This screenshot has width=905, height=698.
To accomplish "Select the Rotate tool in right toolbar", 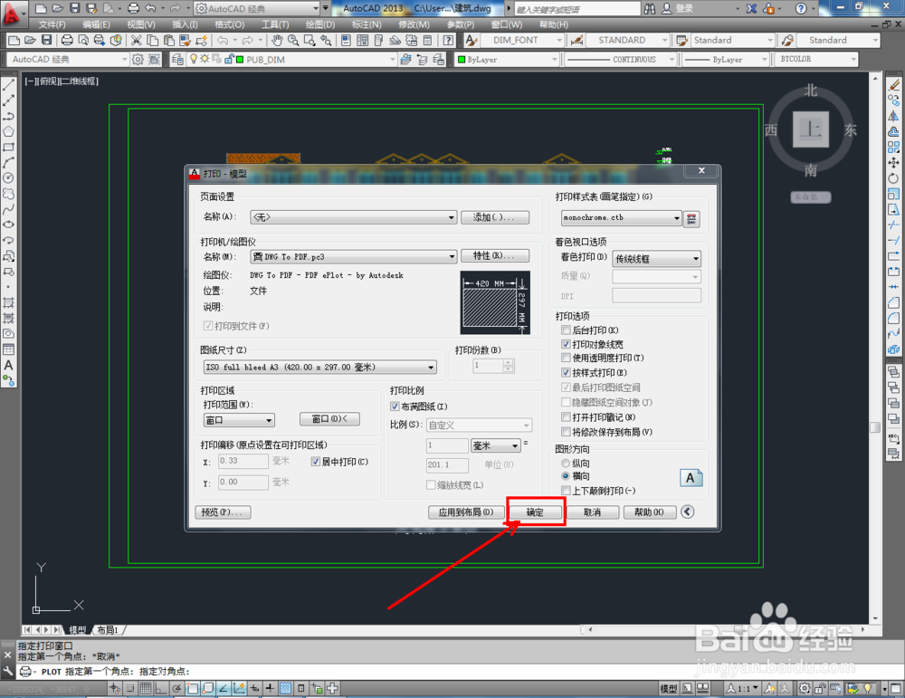I will click(x=893, y=178).
